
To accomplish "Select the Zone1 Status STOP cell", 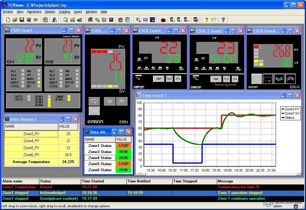I will coord(123,146).
